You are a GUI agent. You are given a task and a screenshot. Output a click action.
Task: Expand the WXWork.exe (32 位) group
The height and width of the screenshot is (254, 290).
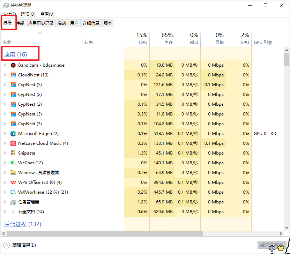click(5, 192)
